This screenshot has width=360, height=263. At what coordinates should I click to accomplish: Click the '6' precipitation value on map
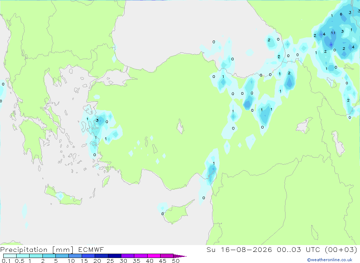[341, 14]
